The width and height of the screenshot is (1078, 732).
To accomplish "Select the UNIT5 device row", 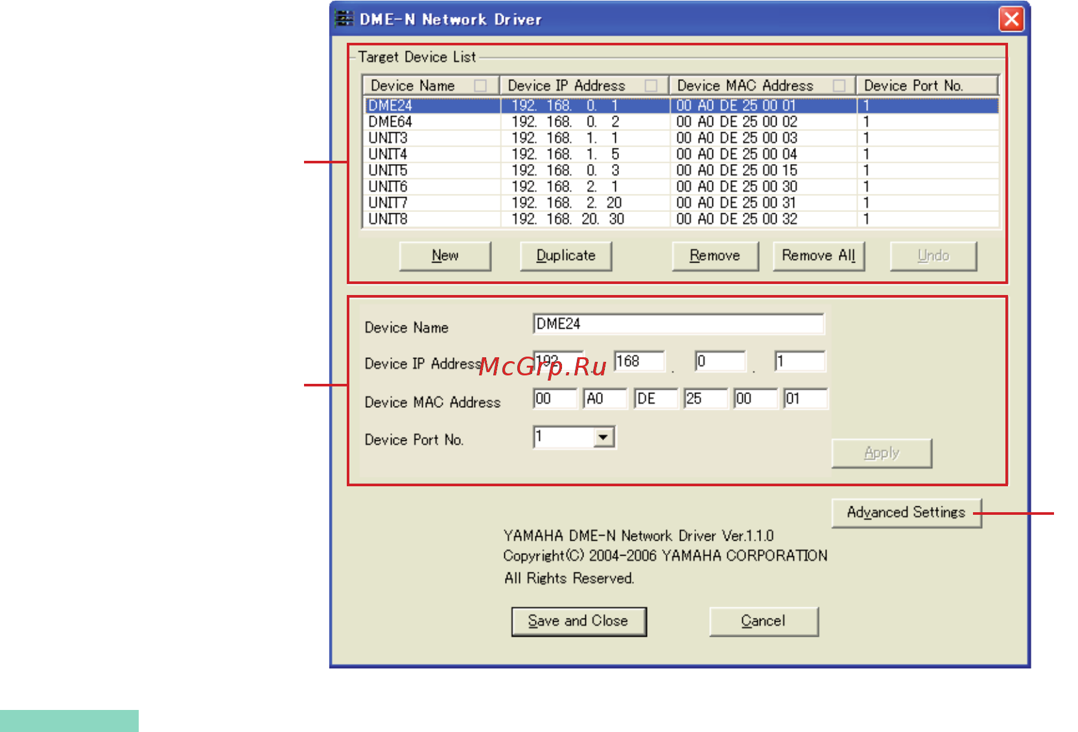I will pos(681,171).
